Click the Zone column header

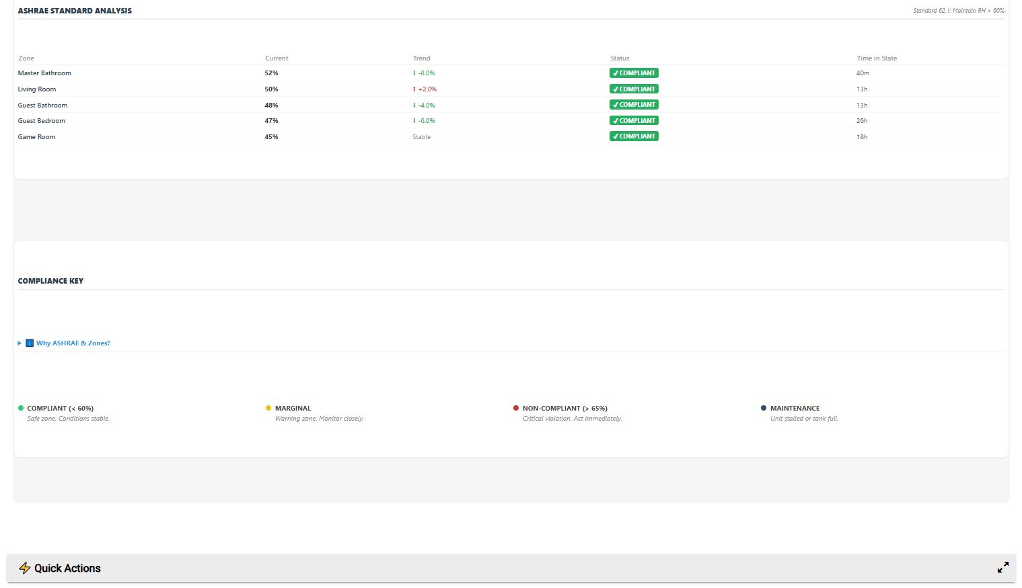[26, 58]
